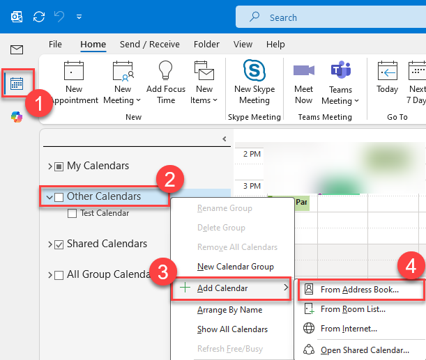Check the Test Calendar checkbox
This screenshot has height=360, width=426.
[72, 214]
